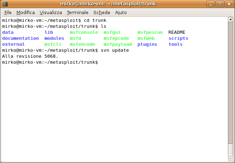The height and width of the screenshot is (163, 235).
Task: Click the 'msfpescan' file name
Action: point(150,32)
